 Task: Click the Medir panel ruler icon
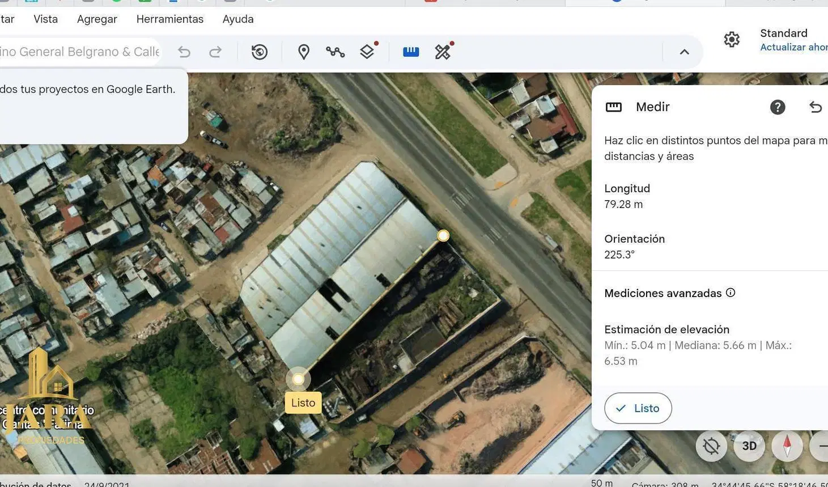click(x=614, y=107)
